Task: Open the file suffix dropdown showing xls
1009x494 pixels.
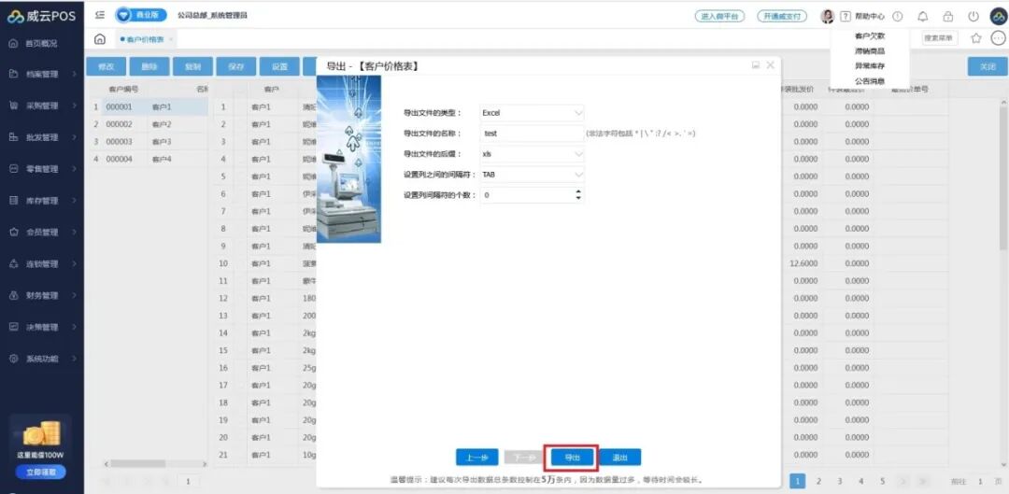Action: pos(532,154)
